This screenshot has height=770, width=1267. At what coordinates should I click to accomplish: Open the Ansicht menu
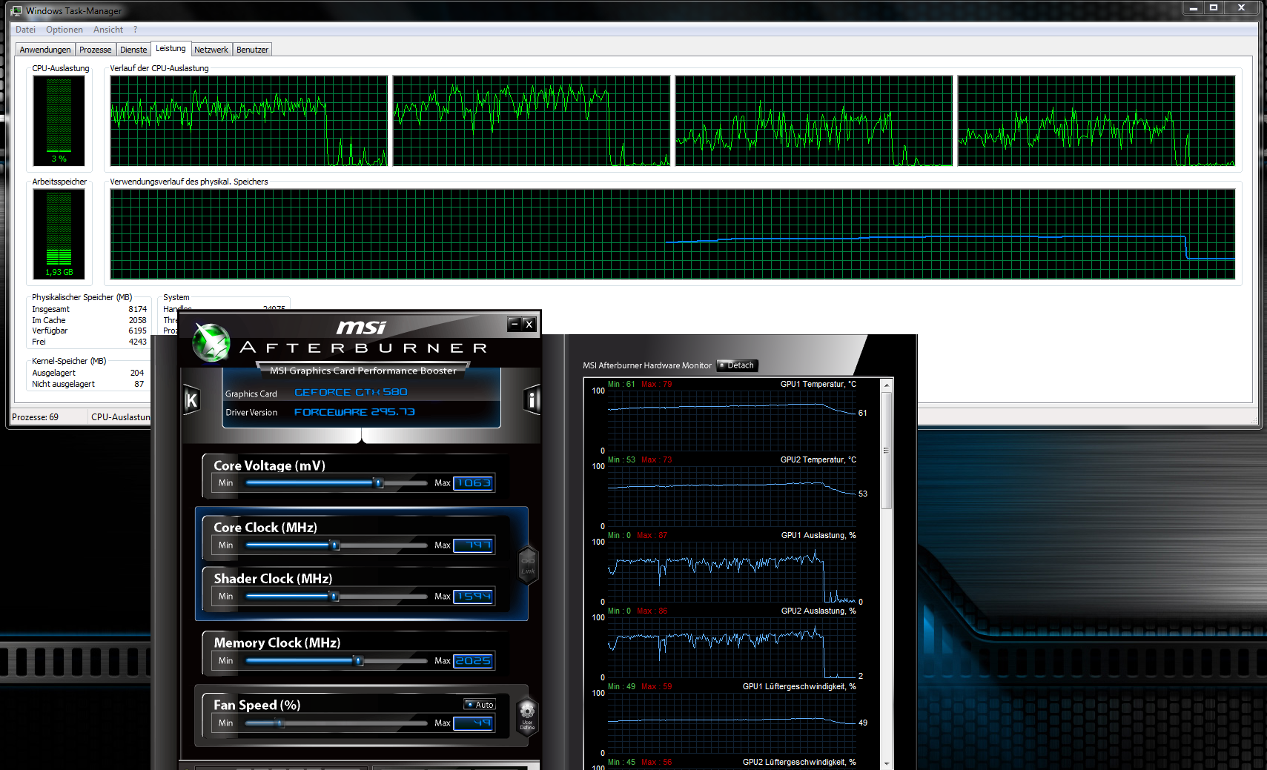coord(108,30)
